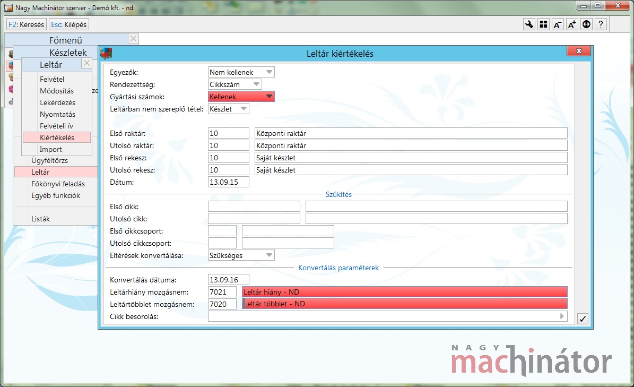This screenshot has width=634, height=387.
Task: Open Listák menu entry
Action: (40, 219)
